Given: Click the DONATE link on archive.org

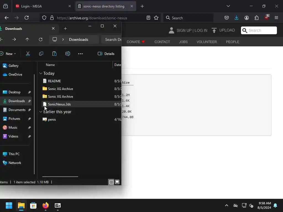Looking at the screenshot, I should click(136, 42).
